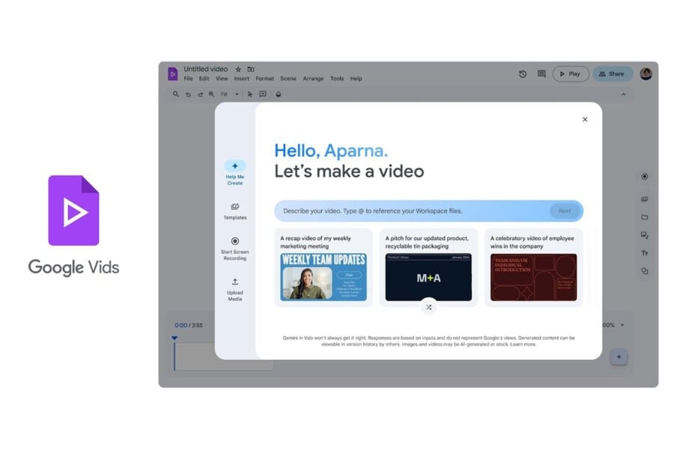Open the Tools menu
This screenshot has height=449, width=674.
[x=337, y=79]
